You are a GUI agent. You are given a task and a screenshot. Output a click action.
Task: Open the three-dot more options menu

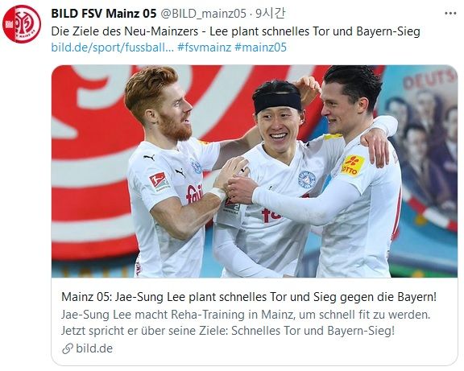tap(450, 14)
